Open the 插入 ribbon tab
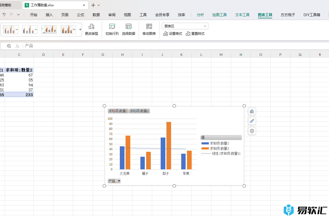329x217 pixels. 49,15
